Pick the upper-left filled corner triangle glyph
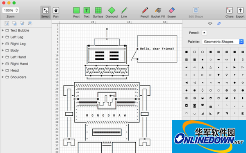Screen dimensions: 246x153 coord(219,113)
